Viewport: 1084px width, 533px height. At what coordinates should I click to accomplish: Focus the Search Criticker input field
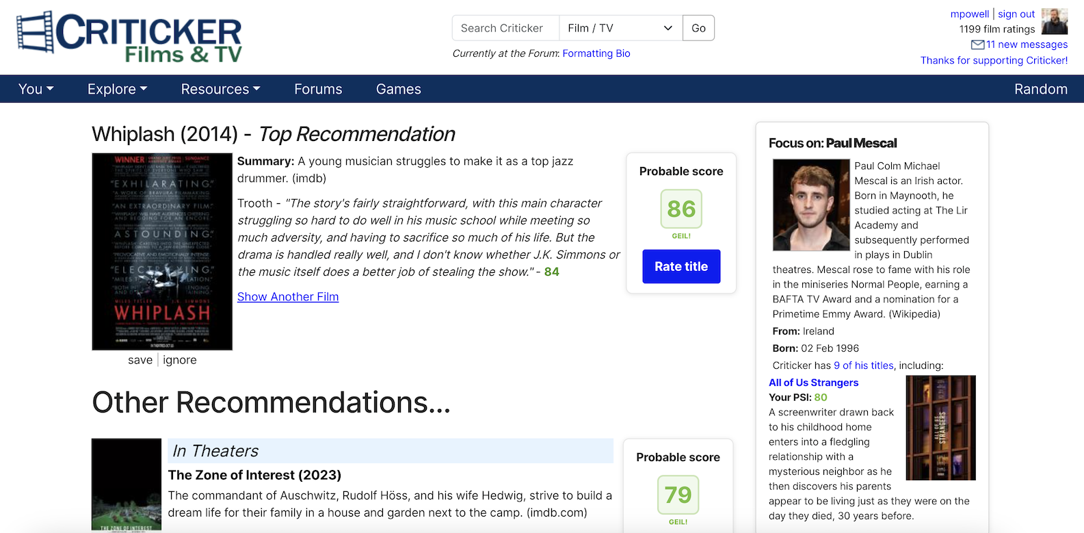[505, 28]
